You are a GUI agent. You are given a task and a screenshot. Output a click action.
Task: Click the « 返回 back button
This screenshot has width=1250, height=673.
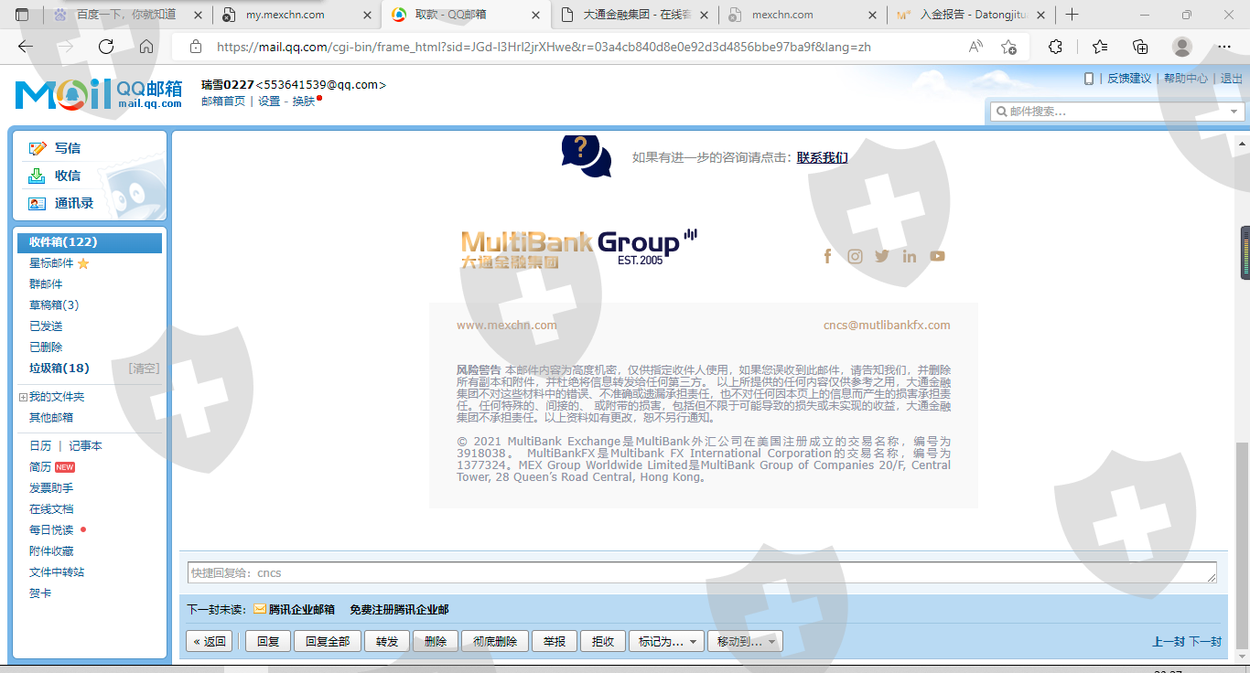click(x=210, y=642)
